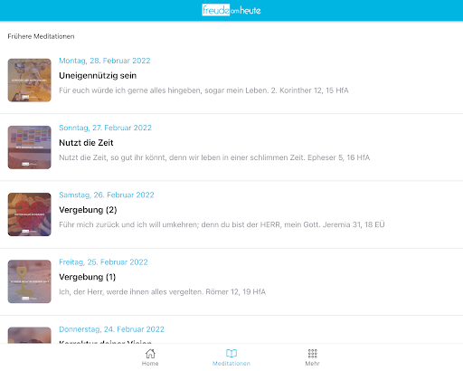This screenshot has width=463, height=371.
Task: Open the Uneigennützig sein meditation title
Action: point(98,76)
